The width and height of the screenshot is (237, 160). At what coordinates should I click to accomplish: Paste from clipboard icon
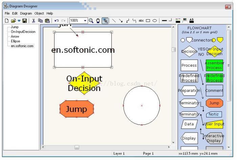[x=47, y=21]
